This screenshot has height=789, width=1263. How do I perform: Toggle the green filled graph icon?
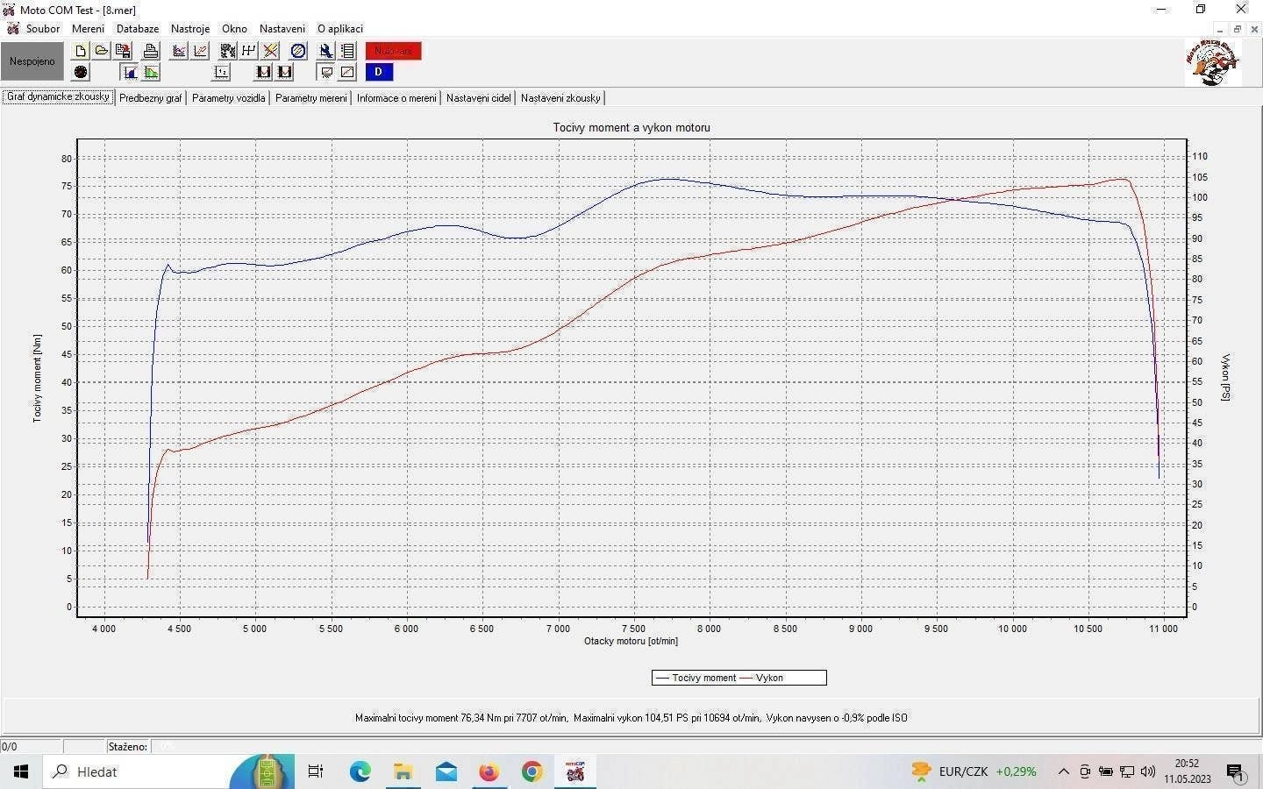tap(152, 72)
